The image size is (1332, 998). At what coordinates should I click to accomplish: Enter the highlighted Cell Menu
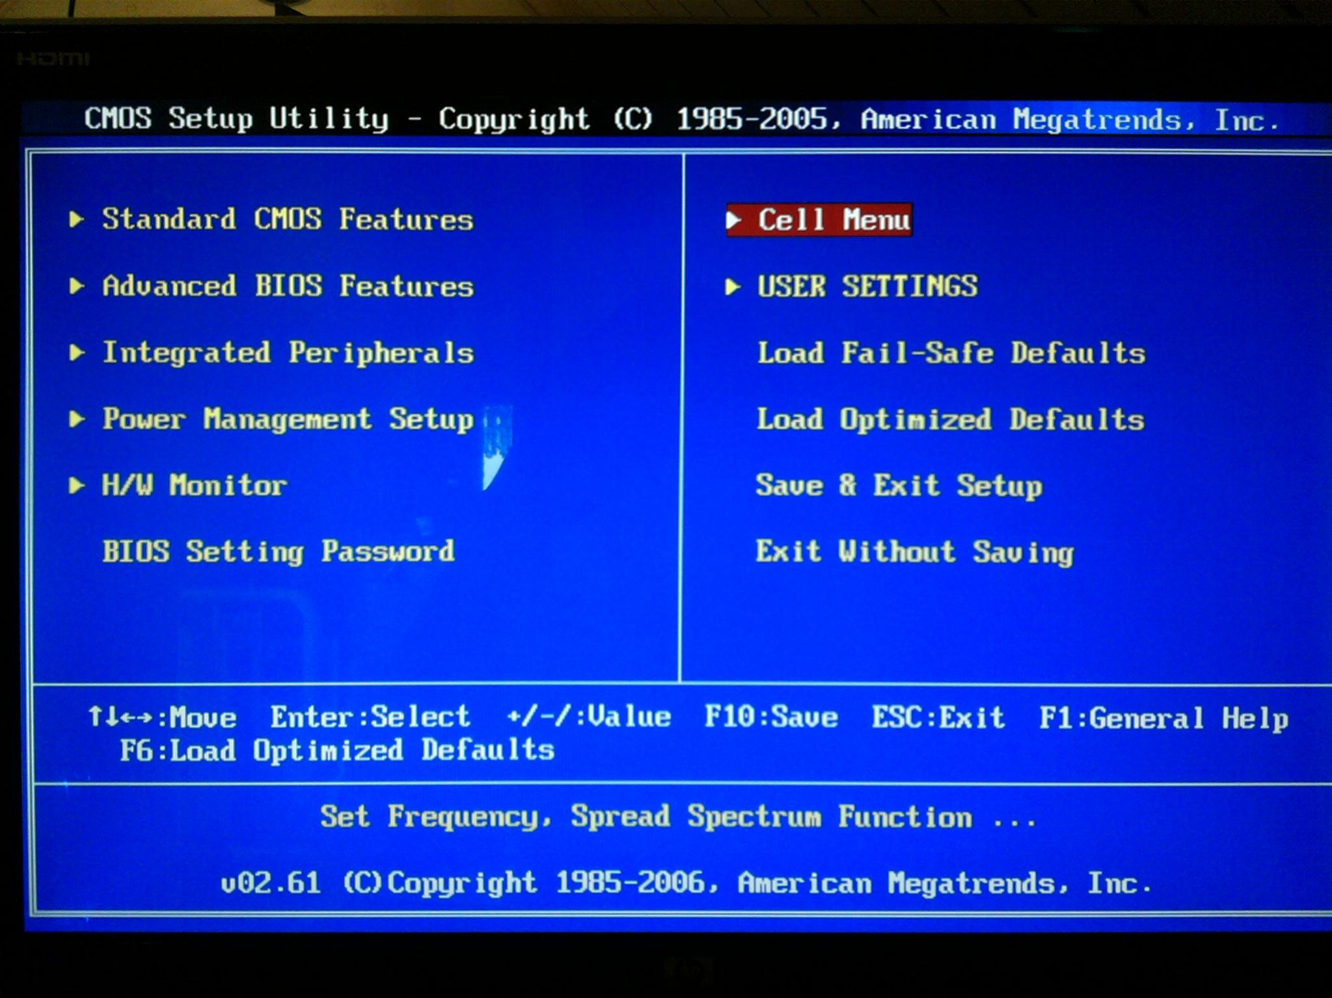click(833, 220)
